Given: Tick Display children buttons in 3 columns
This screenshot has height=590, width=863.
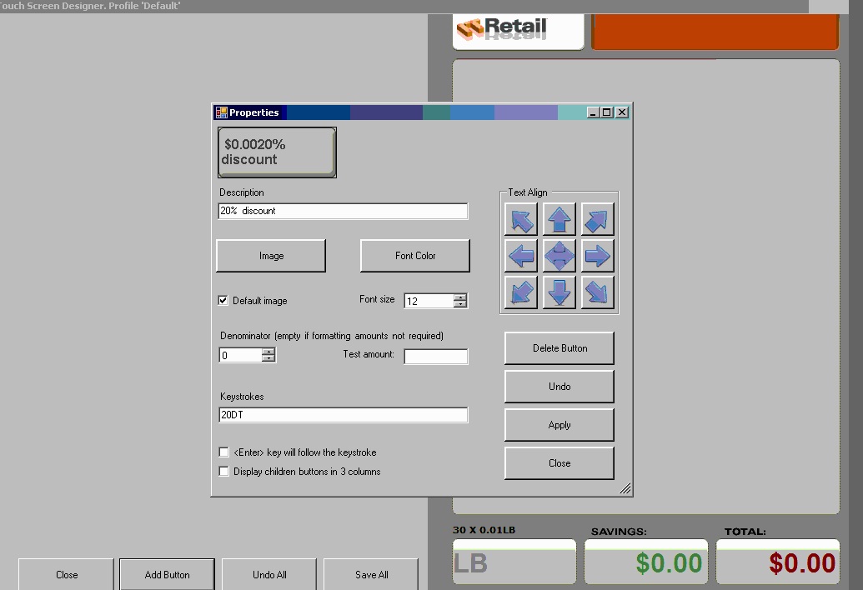Looking at the screenshot, I should click(223, 471).
